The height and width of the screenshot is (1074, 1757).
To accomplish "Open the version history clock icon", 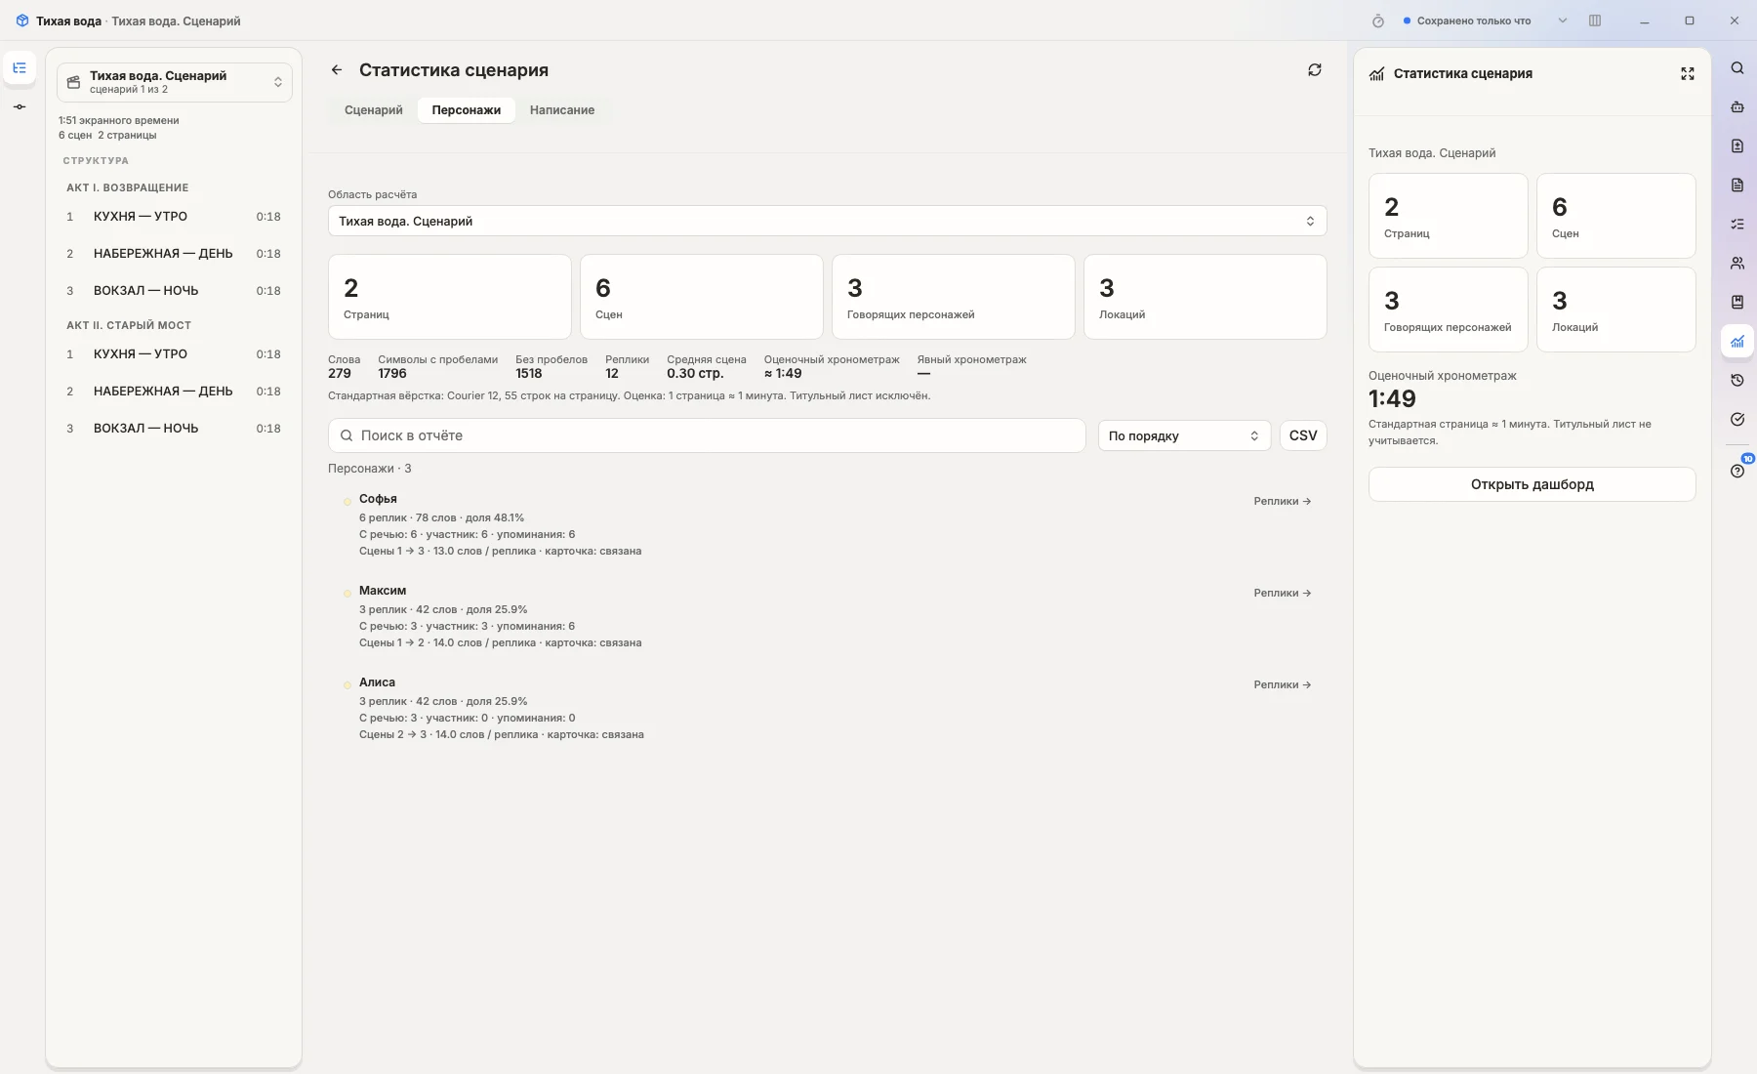I will (x=1737, y=381).
